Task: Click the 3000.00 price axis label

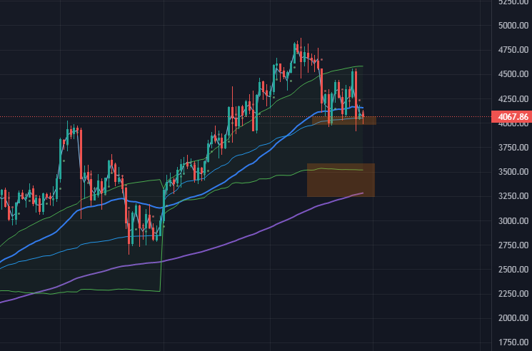Action: 513,220
